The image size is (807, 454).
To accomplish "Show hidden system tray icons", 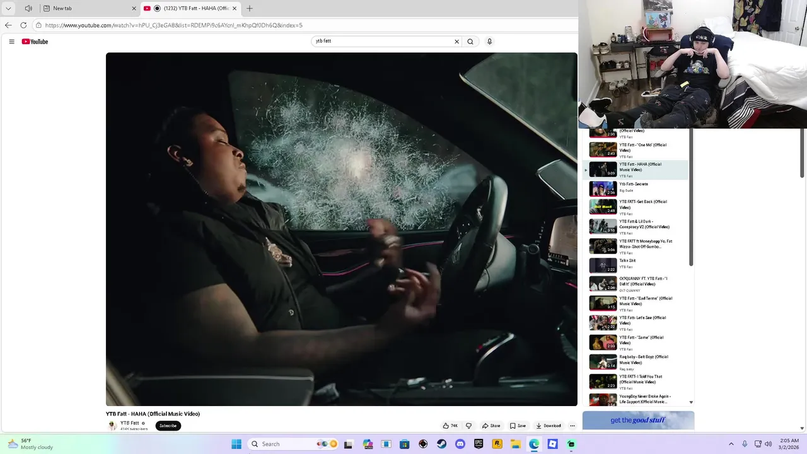I will (x=731, y=444).
